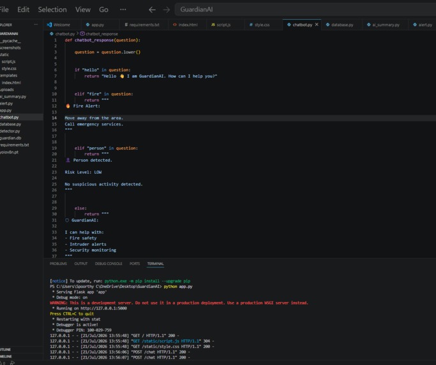Click the waving hand emoji on line 7

pos(122,76)
